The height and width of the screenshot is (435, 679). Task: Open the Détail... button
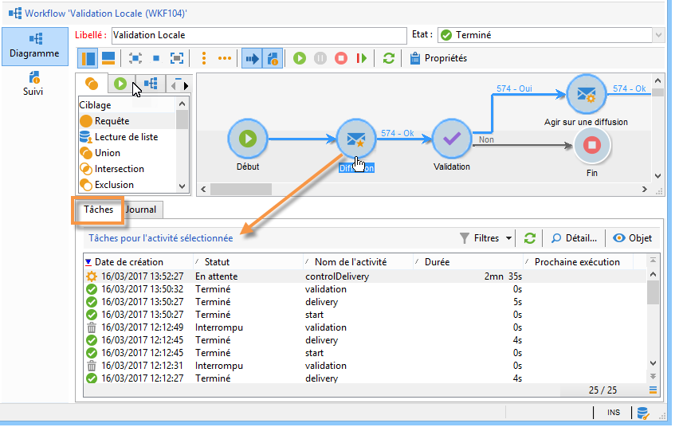point(575,238)
